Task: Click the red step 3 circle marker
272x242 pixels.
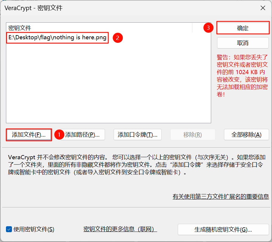Action: [x=208, y=28]
